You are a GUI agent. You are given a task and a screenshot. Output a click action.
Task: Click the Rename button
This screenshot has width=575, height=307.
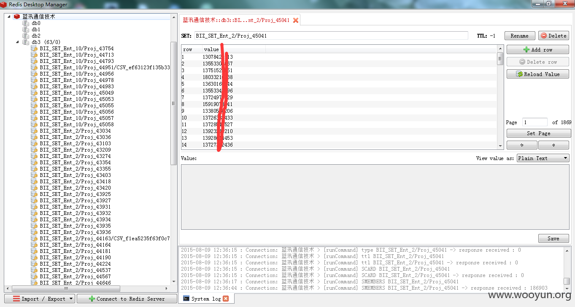520,36
